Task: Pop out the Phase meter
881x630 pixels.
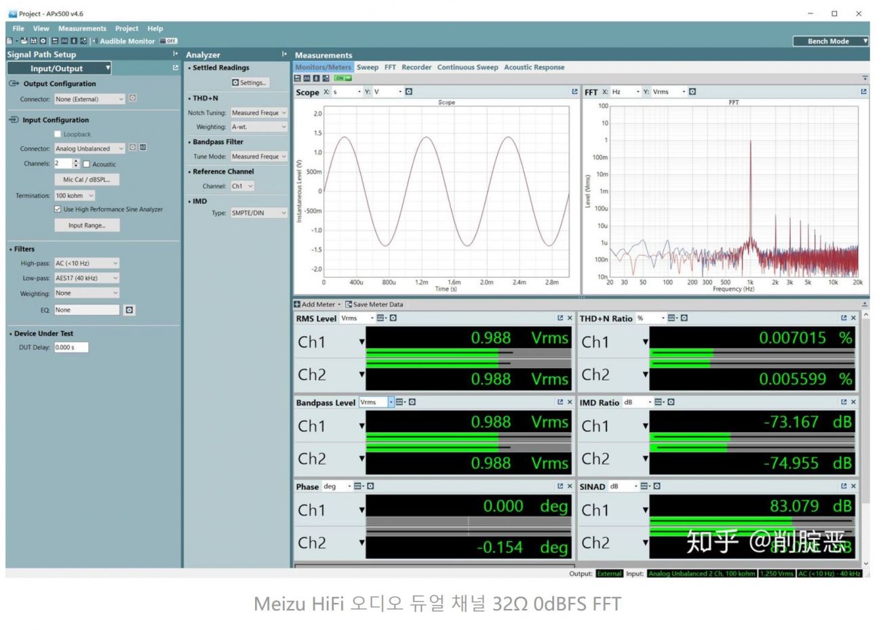Action: pyautogui.click(x=560, y=486)
